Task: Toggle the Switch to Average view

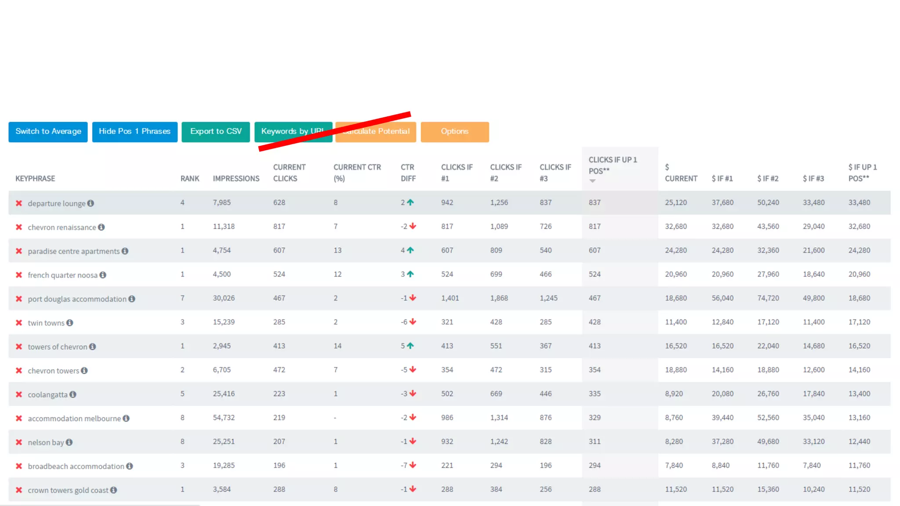Action: click(48, 132)
